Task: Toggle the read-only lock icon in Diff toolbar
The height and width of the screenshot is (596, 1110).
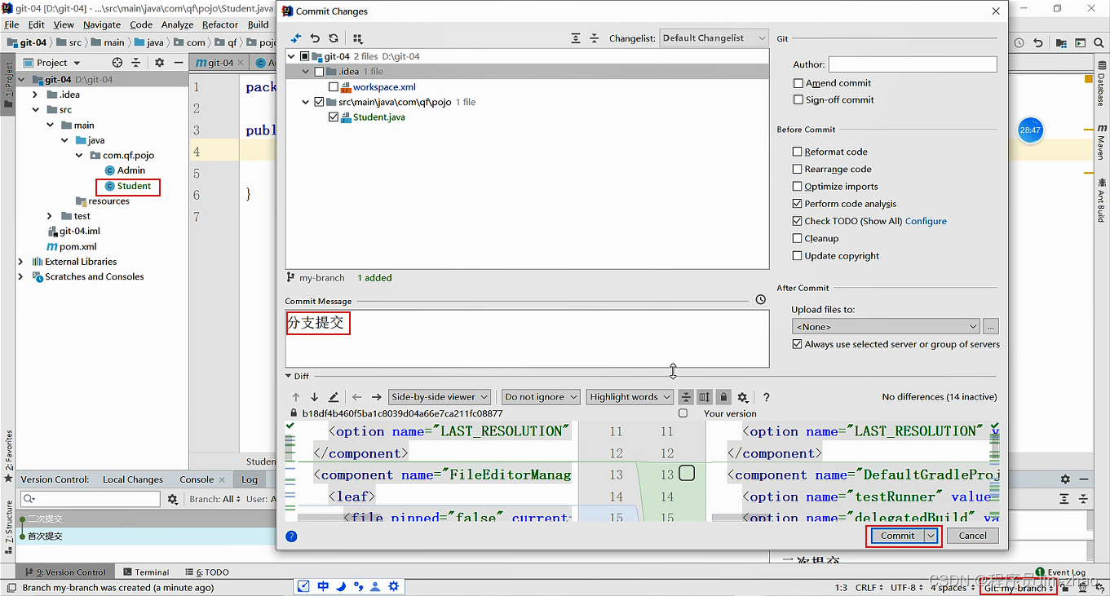Action: [x=723, y=397]
